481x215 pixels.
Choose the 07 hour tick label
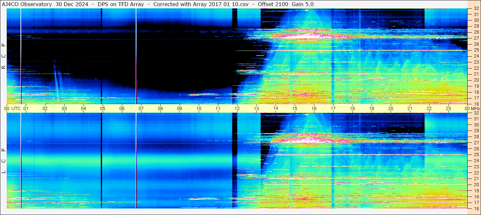(141, 108)
